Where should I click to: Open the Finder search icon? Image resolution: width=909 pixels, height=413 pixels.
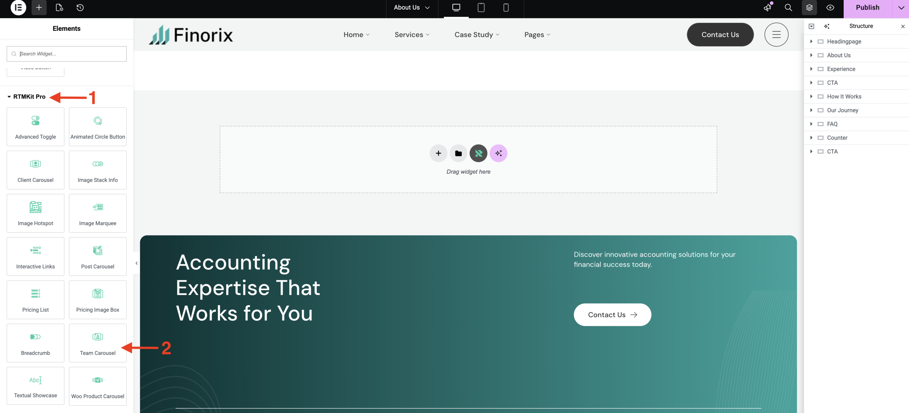pos(788,7)
